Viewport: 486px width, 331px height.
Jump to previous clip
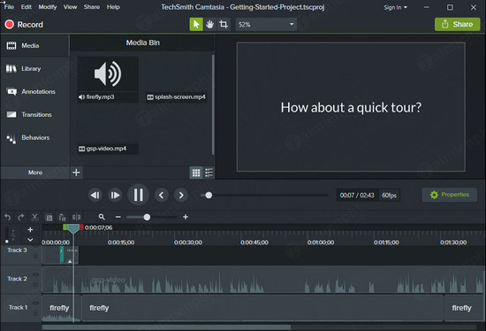click(x=161, y=195)
